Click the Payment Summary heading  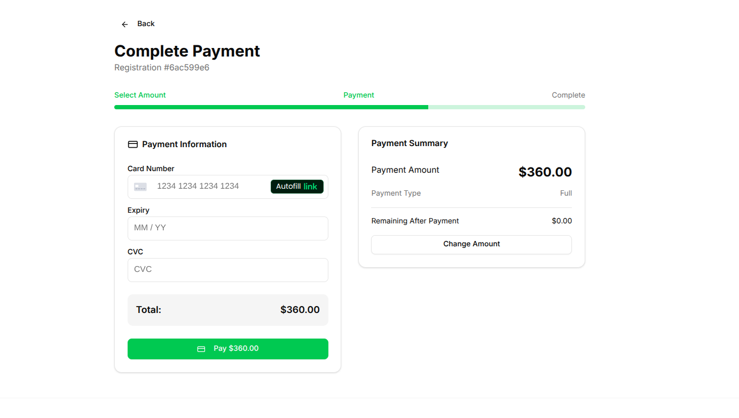pos(410,143)
